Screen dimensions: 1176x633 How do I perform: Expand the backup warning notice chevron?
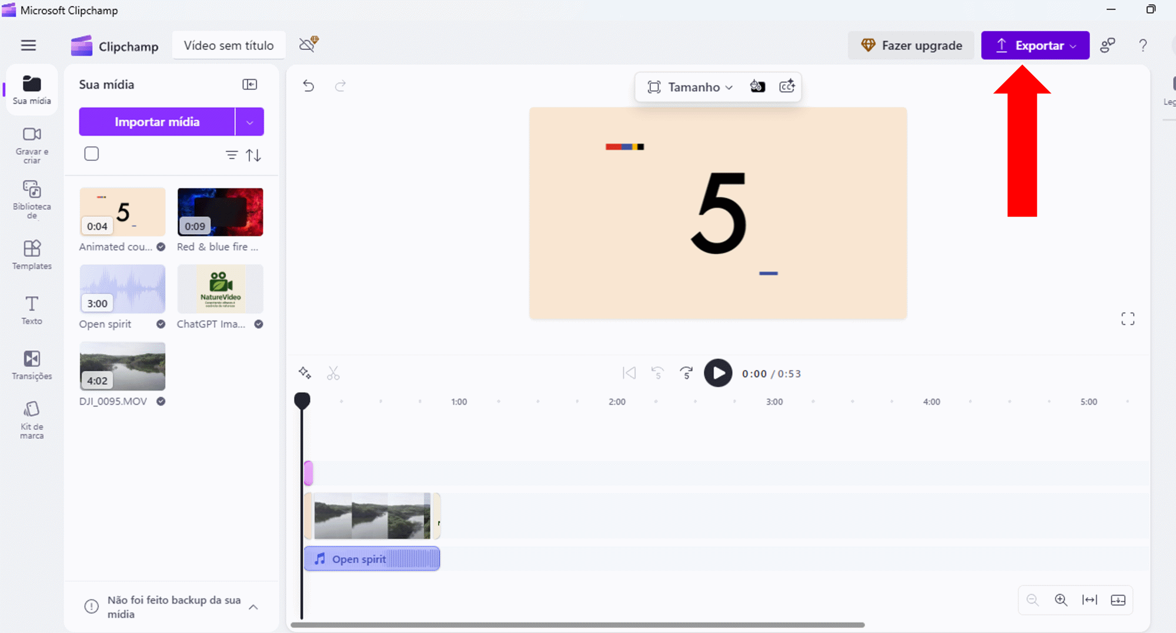(253, 607)
